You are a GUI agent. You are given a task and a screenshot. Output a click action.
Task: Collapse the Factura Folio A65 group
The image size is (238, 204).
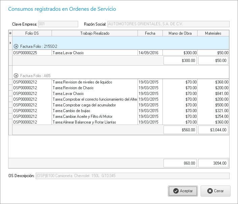pyautogui.click(x=16, y=76)
